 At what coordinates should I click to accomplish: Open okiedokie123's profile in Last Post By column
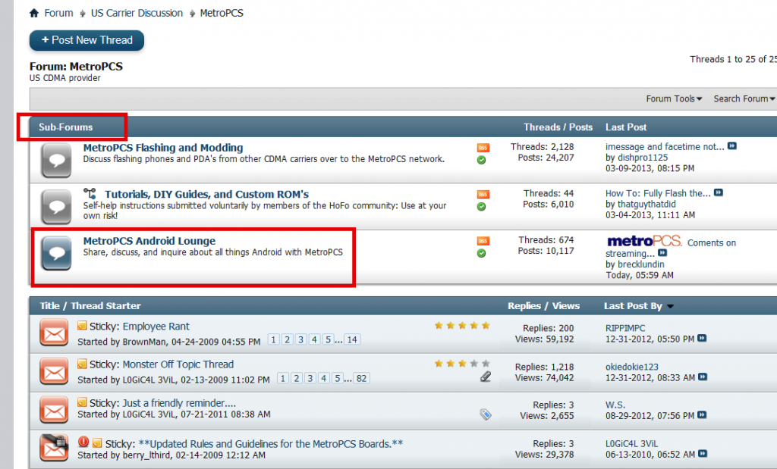[x=632, y=367]
